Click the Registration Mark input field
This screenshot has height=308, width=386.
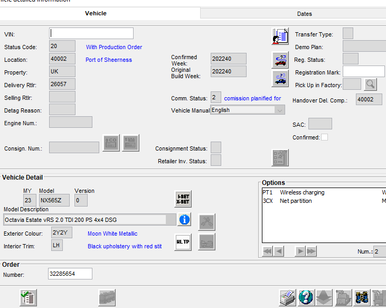(x=364, y=71)
